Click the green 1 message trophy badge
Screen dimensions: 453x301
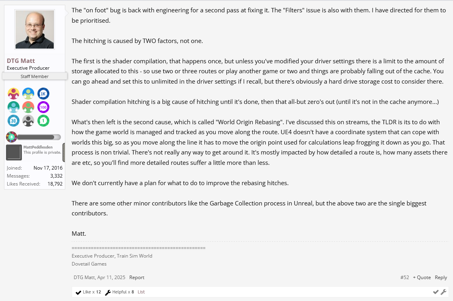pos(43,121)
